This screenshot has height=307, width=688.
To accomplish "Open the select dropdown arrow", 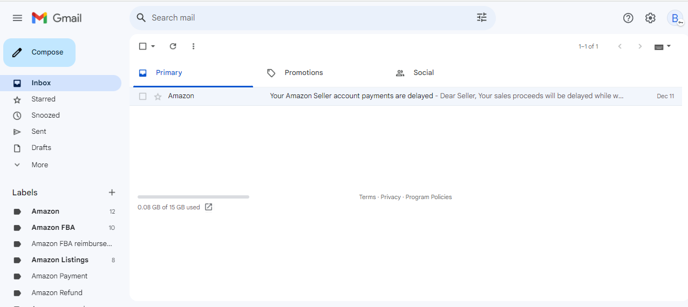I will [x=153, y=46].
